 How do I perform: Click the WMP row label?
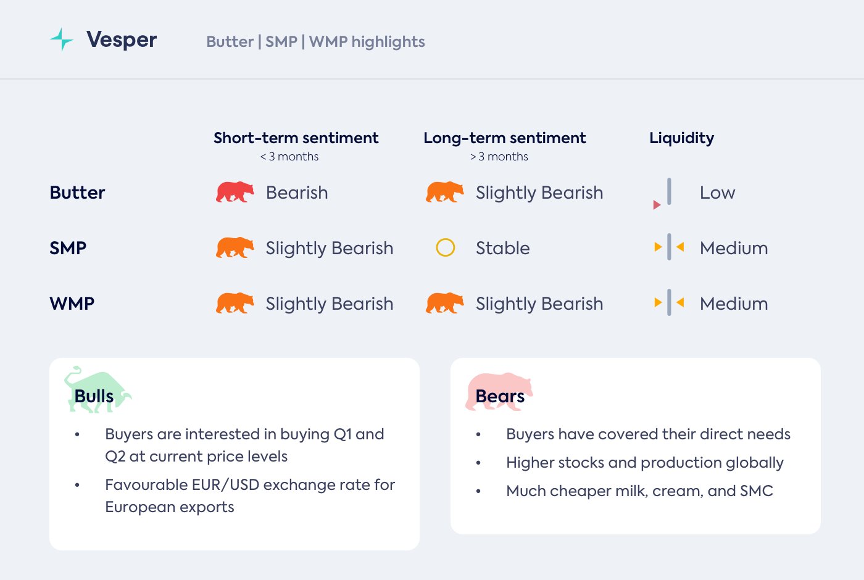[72, 304]
